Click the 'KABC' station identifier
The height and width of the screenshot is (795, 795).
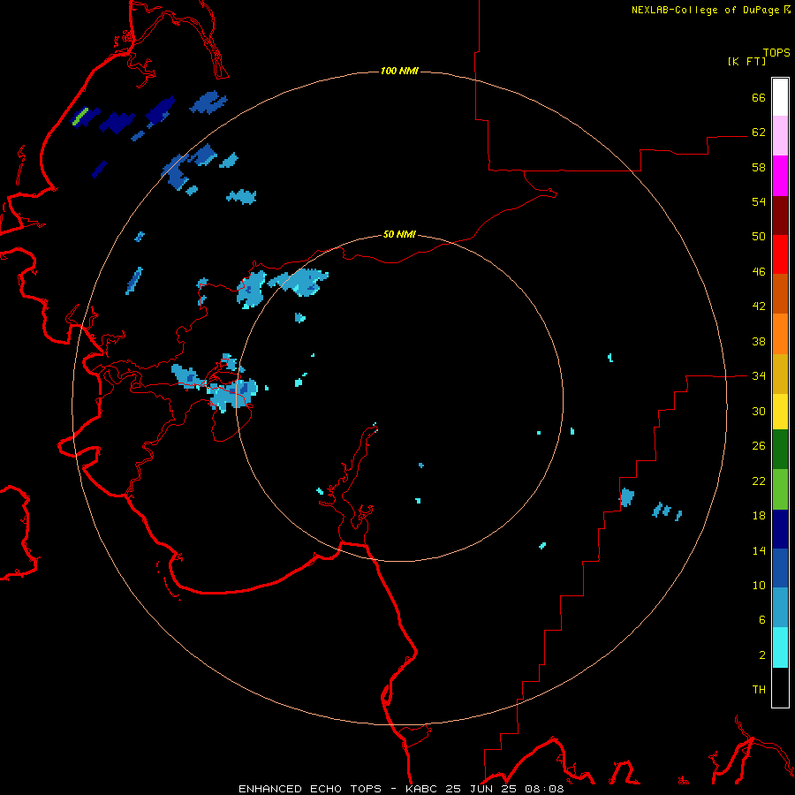point(423,789)
